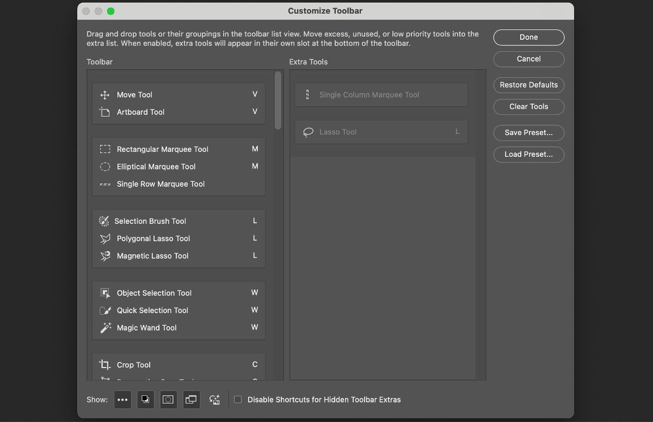Enable Disable Shortcuts for Hidden Toolbar Extras
Screen dimensions: 653x422
[237, 399]
